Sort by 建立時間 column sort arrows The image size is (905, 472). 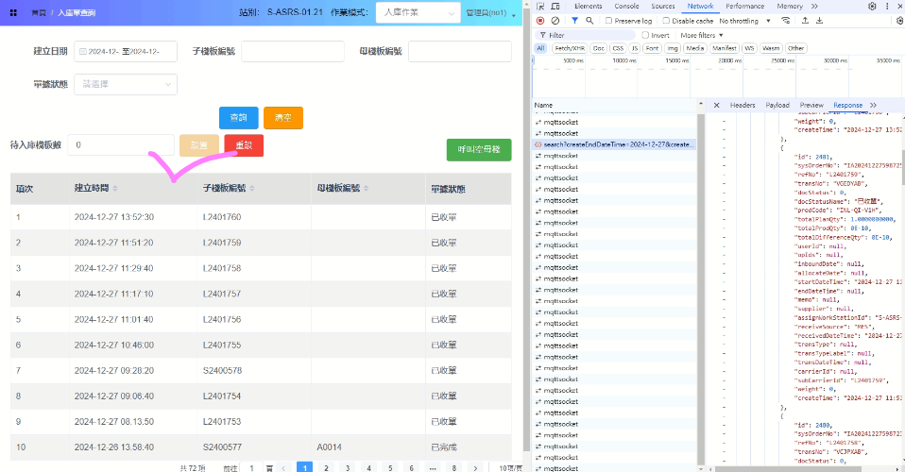115,188
